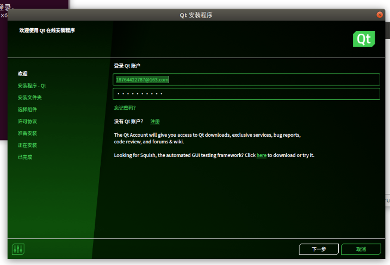Select the 安装程序 - Qt step
Screen dimensions: 390x265
pyautogui.click(x=32, y=86)
